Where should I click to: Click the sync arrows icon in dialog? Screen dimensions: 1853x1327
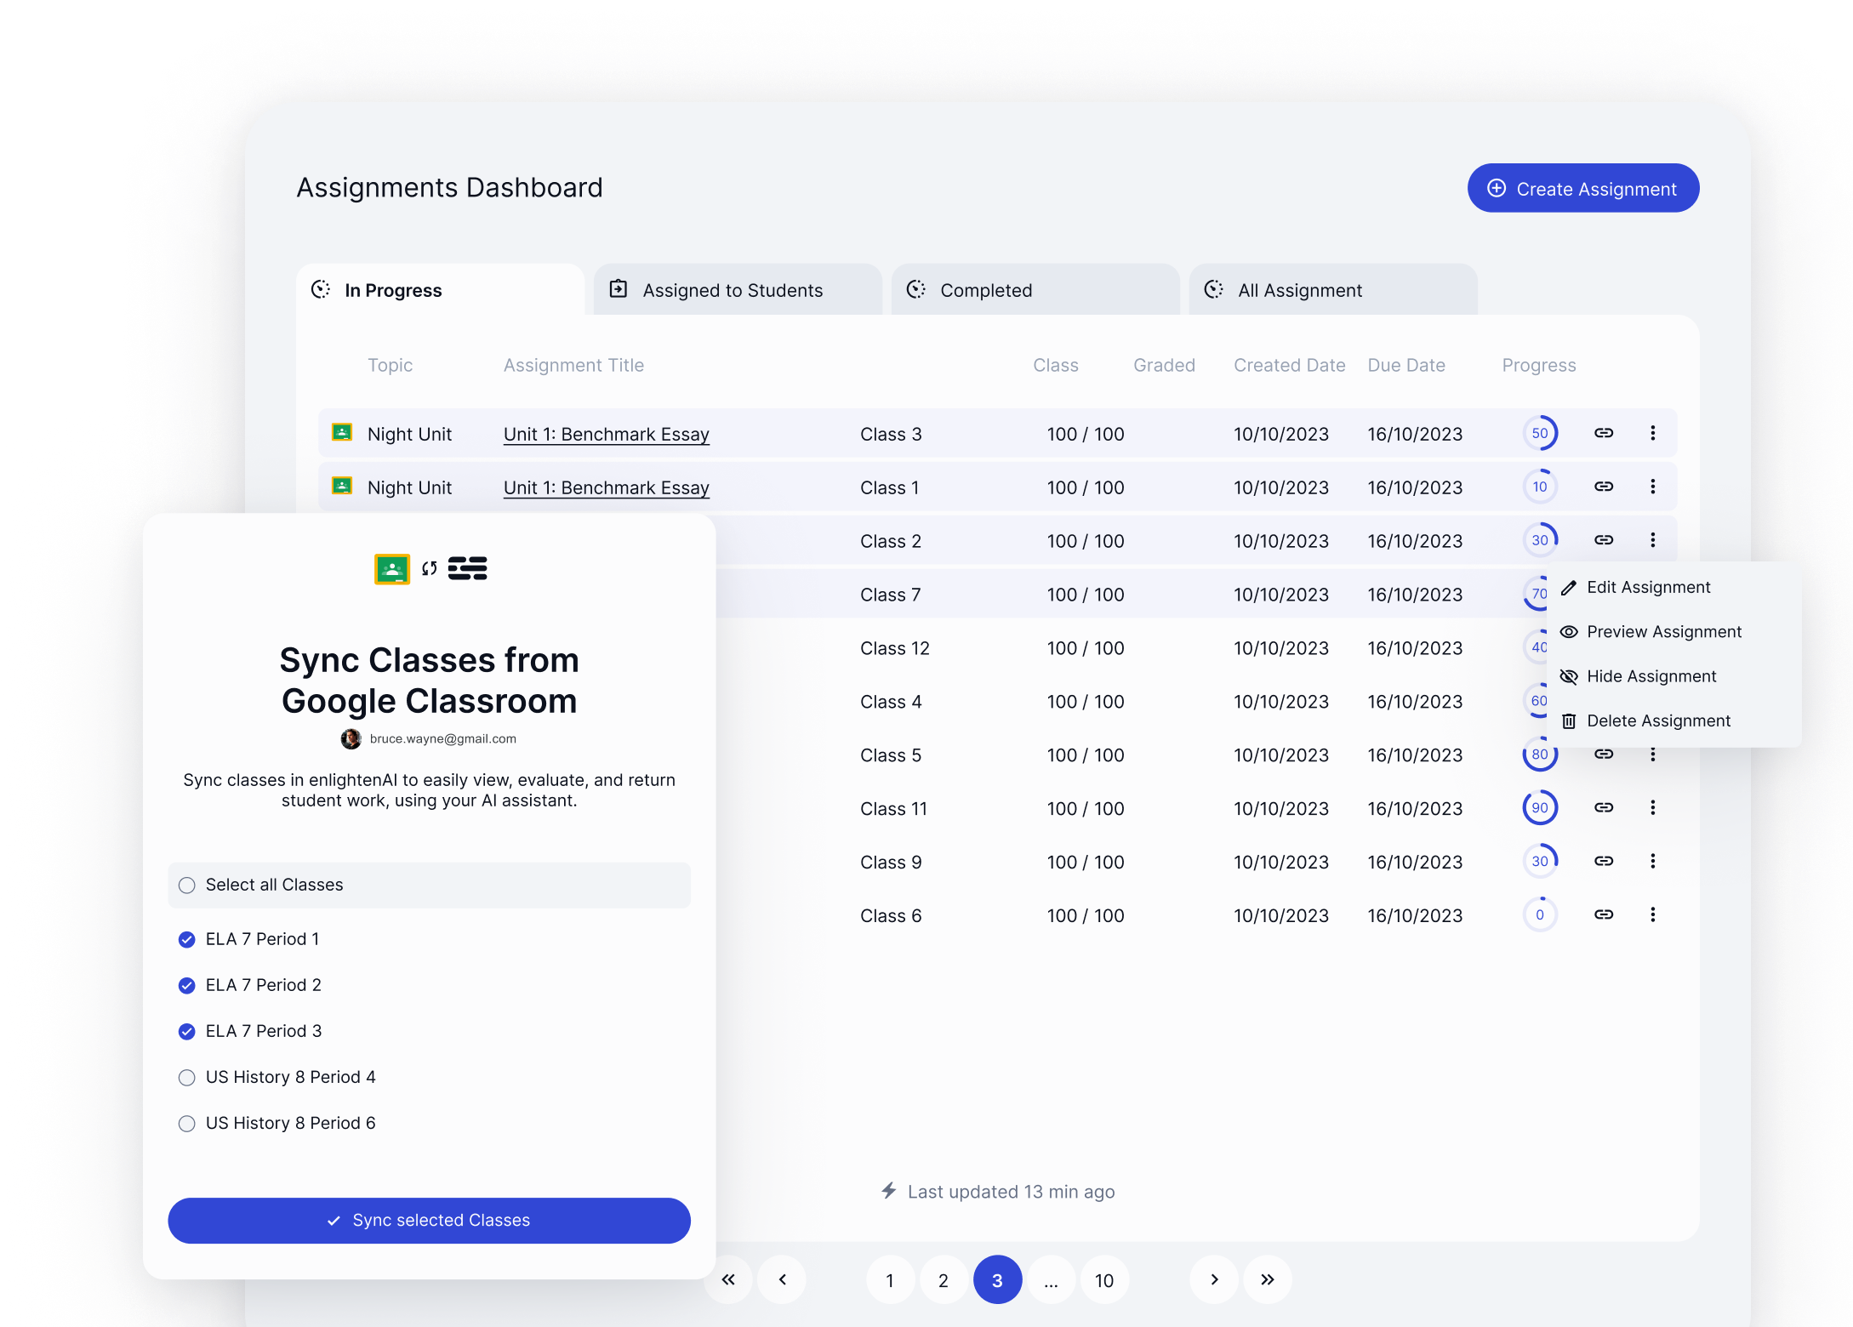coord(430,568)
